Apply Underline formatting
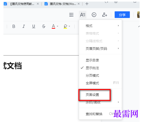 (34, 26)
